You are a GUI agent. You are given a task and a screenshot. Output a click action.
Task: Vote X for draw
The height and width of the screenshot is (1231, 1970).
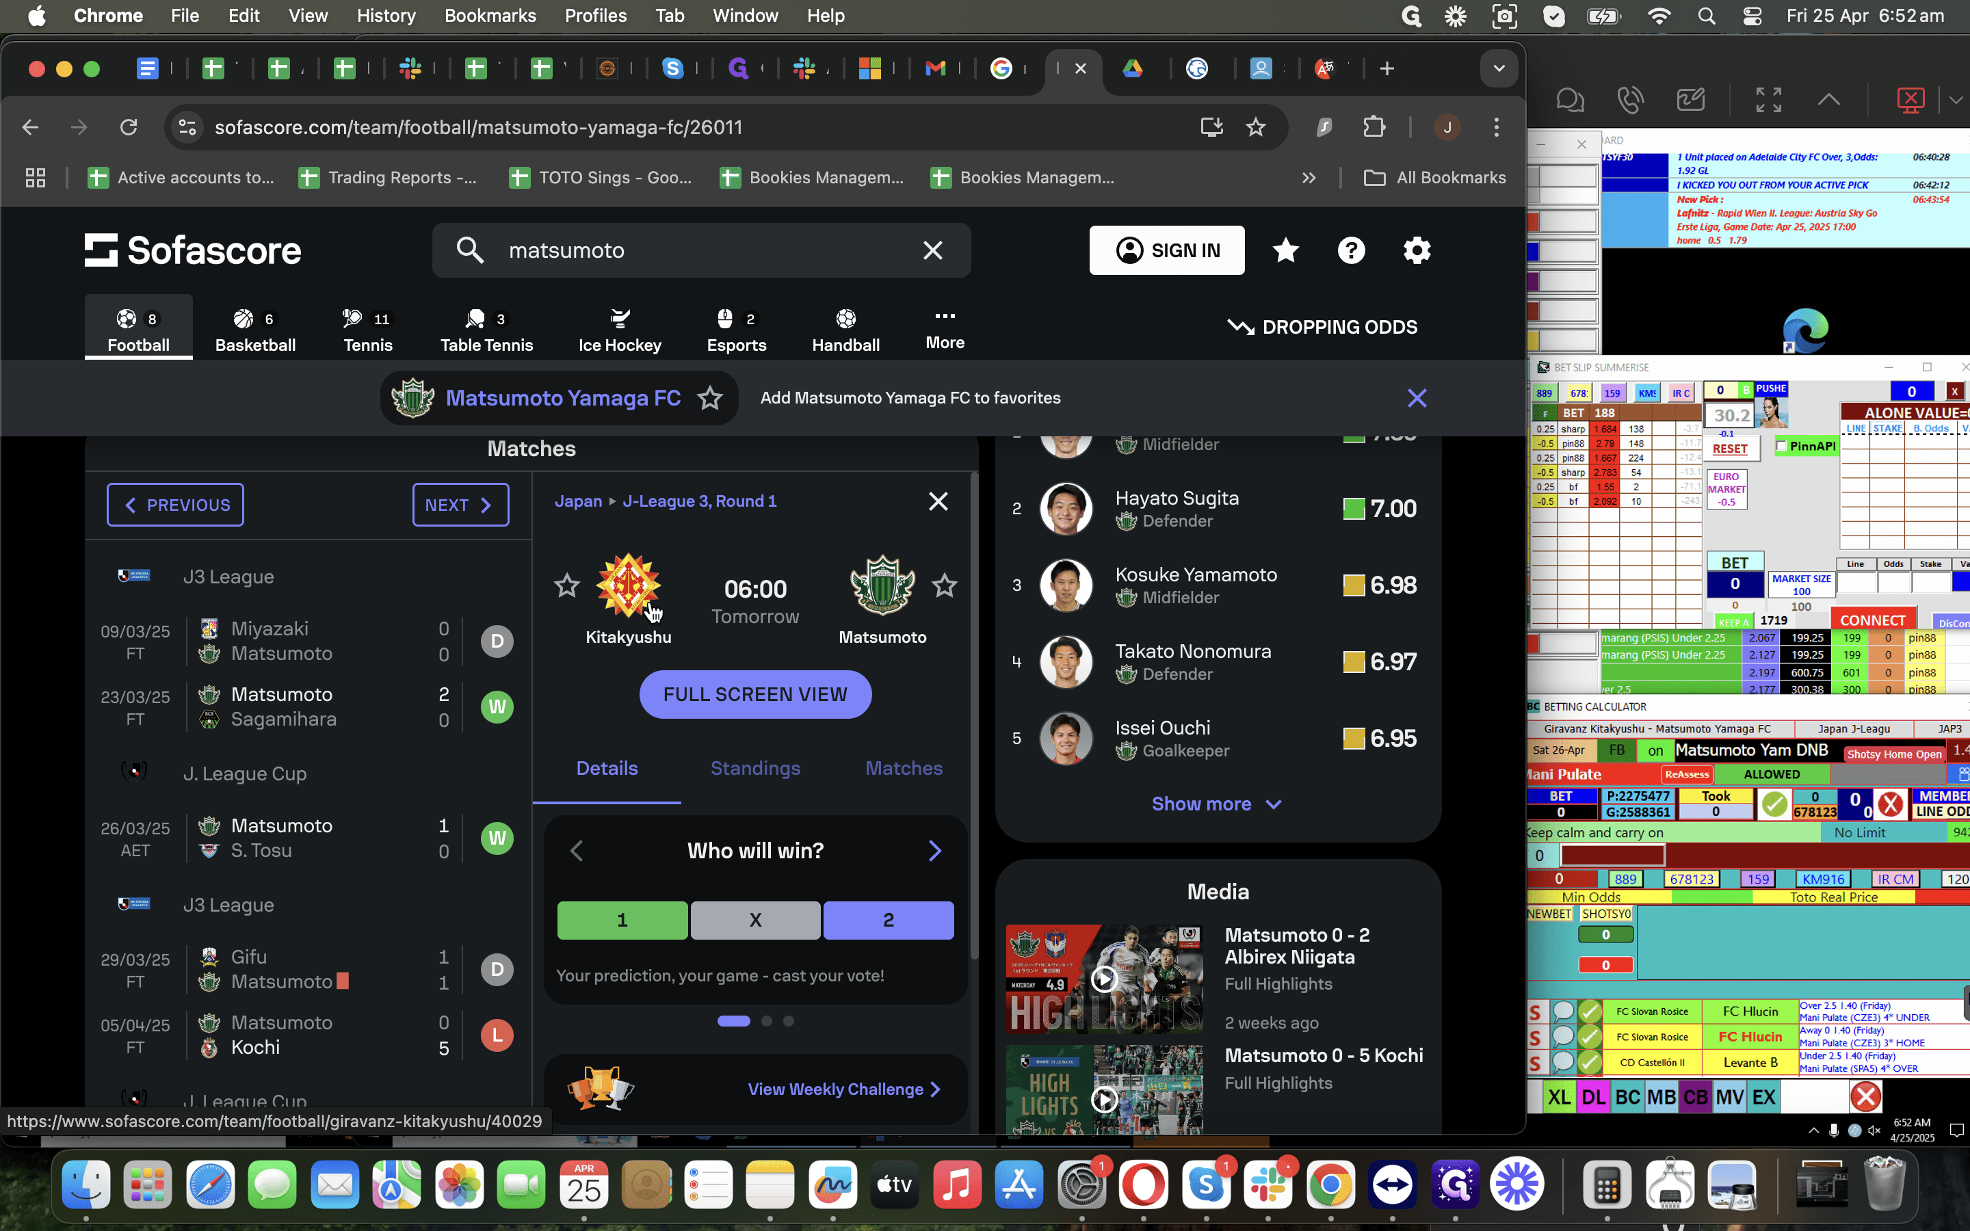click(754, 920)
